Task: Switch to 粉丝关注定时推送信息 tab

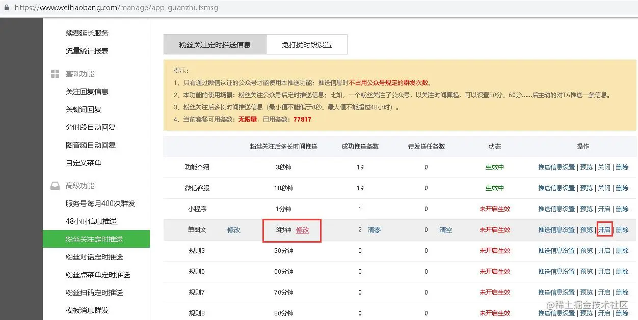Action: pos(215,44)
